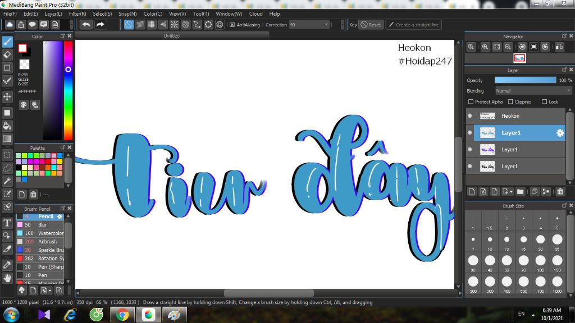Toggle AntiAliasing checkbox
Viewport: 575px width, 323px height.
[x=232, y=25]
